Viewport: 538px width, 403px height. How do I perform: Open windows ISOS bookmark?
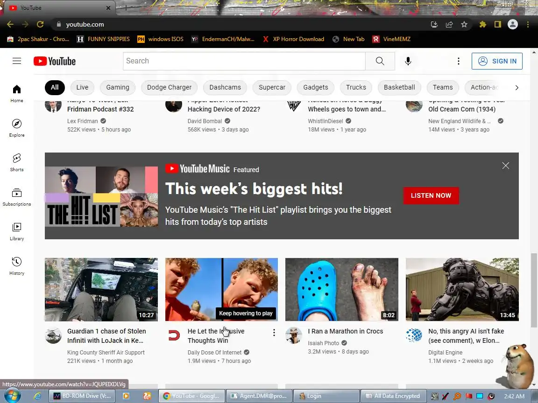160,39
